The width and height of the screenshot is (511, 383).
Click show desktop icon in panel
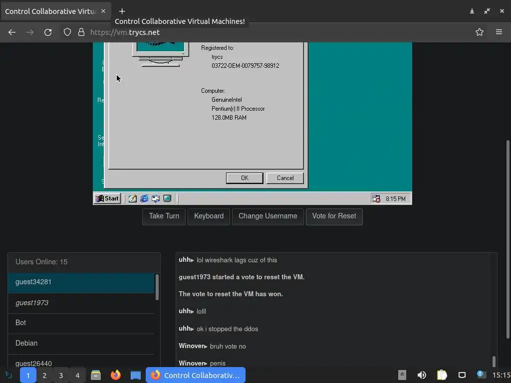(136, 375)
